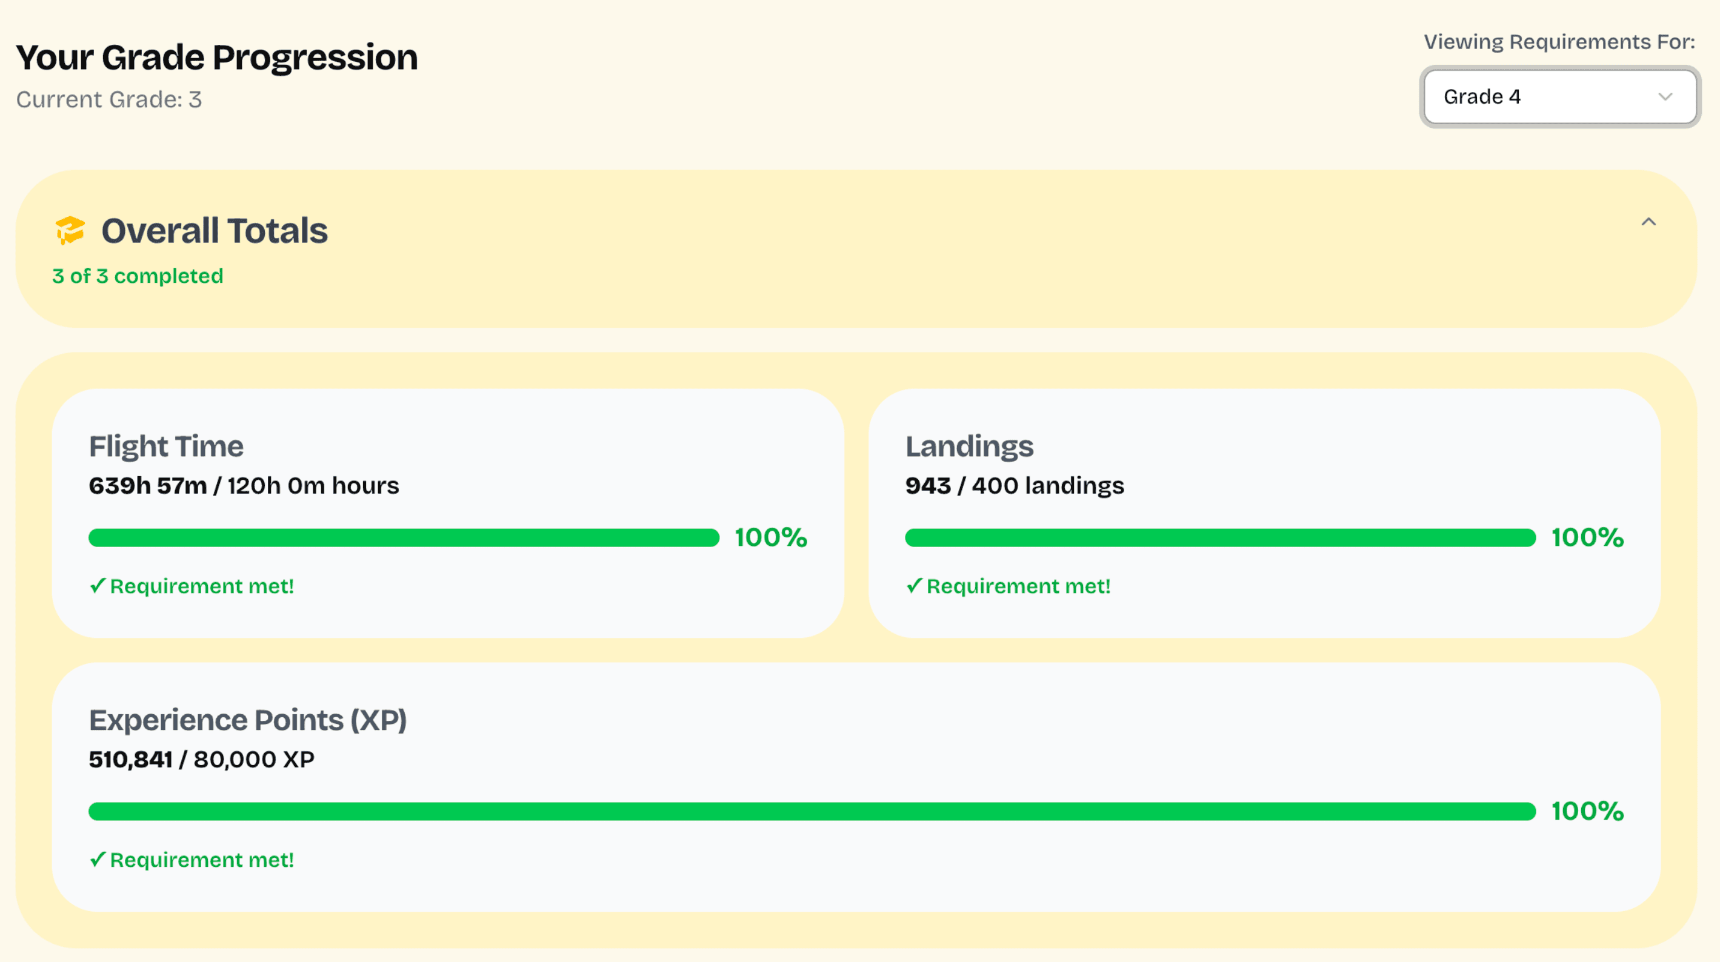Click the Experience Points progress bar
The image size is (1720, 962).
click(x=813, y=811)
